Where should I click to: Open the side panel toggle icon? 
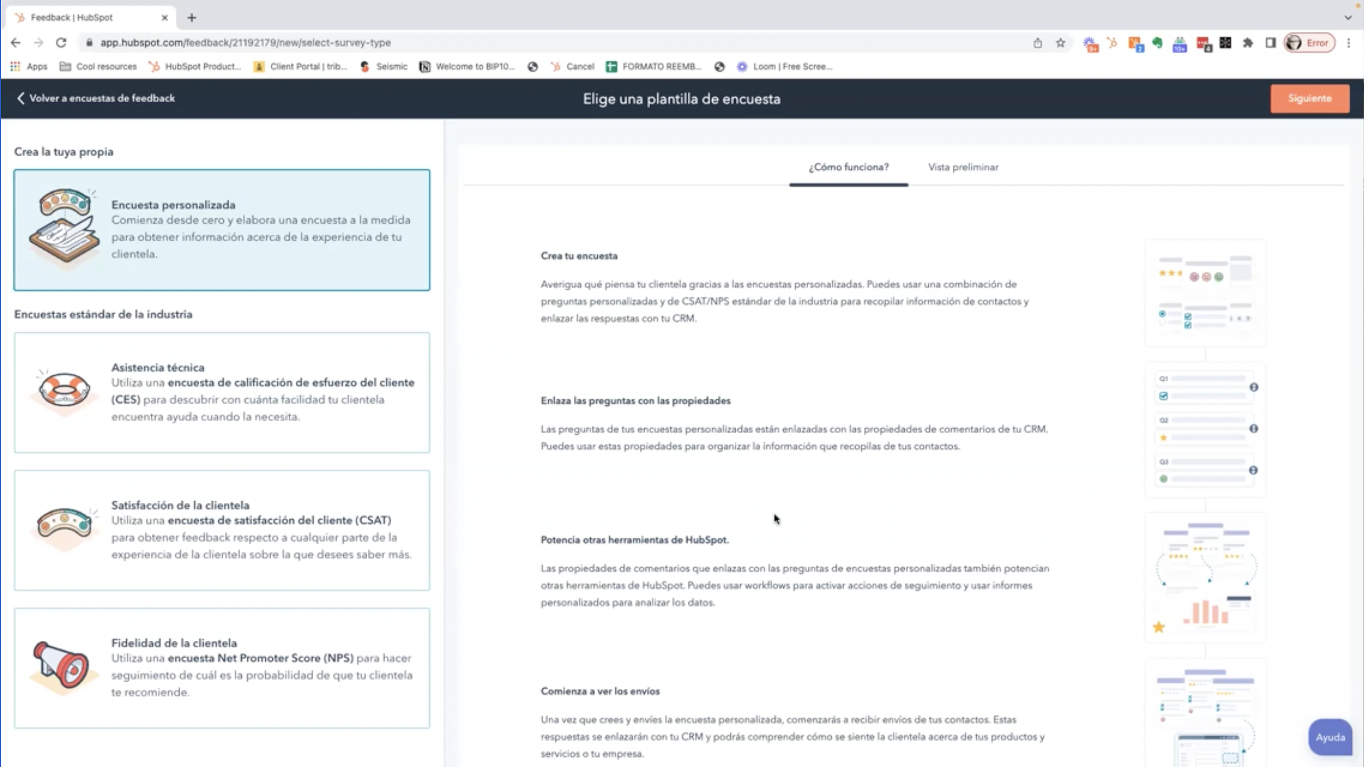coord(1271,43)
